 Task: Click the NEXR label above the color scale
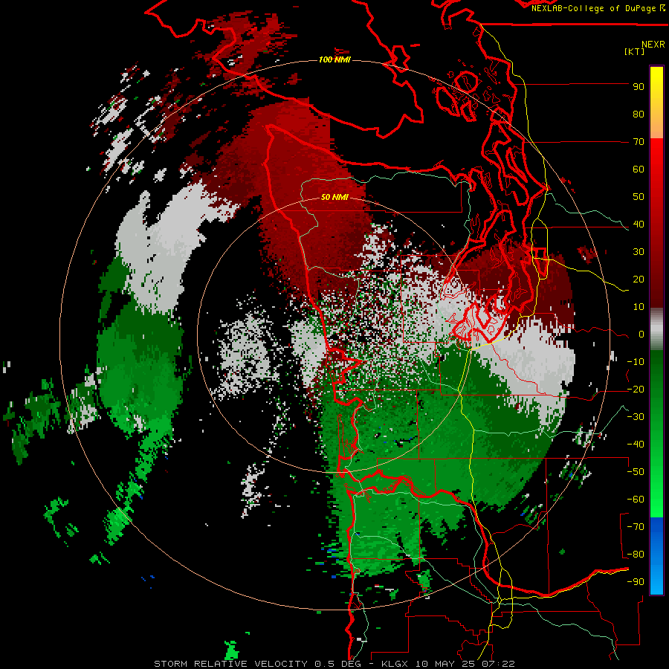(x=653, y=45)
